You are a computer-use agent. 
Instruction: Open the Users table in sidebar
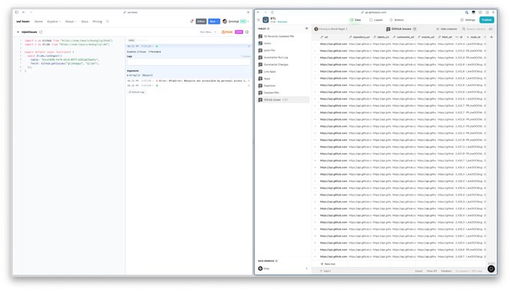[x=283, y=43]
